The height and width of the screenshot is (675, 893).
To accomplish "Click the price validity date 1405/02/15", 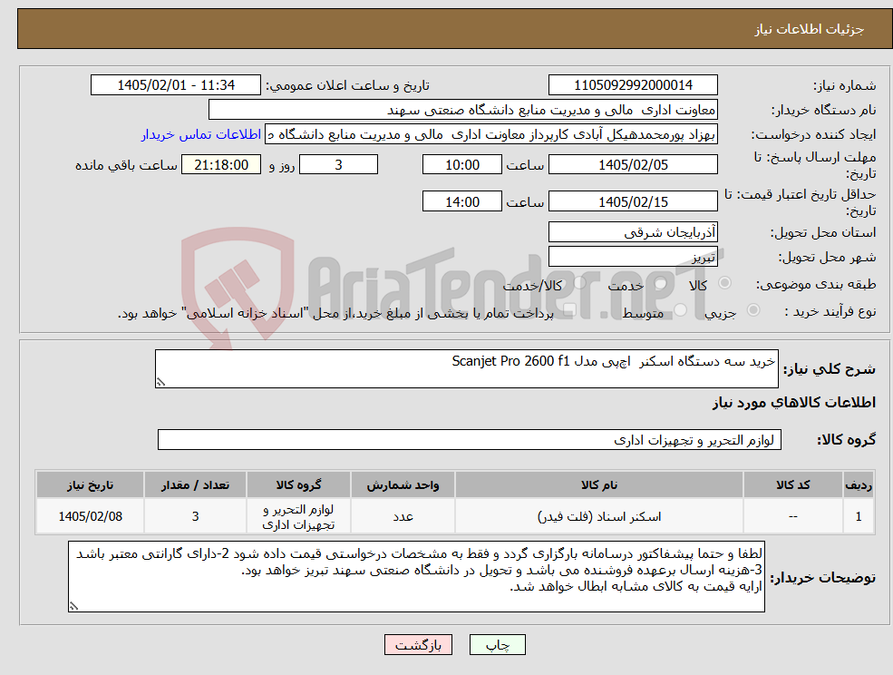I will click(633, 201).
